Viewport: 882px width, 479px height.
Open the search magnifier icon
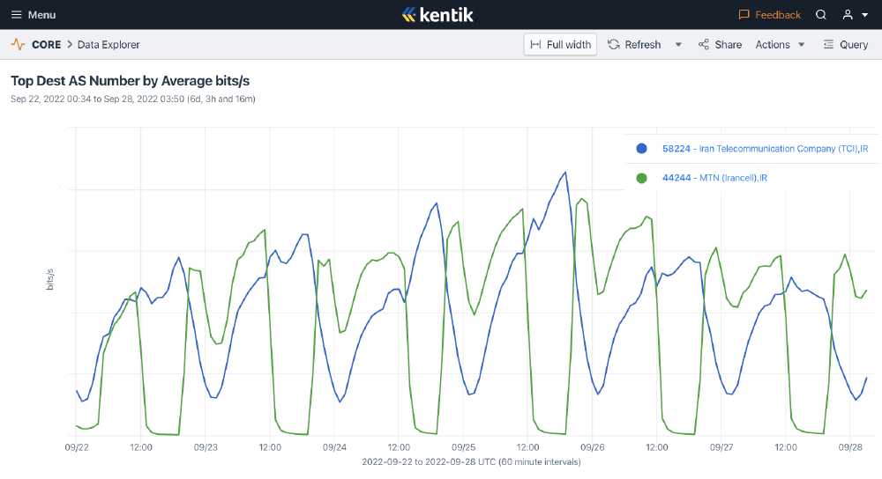pos(820,15)
